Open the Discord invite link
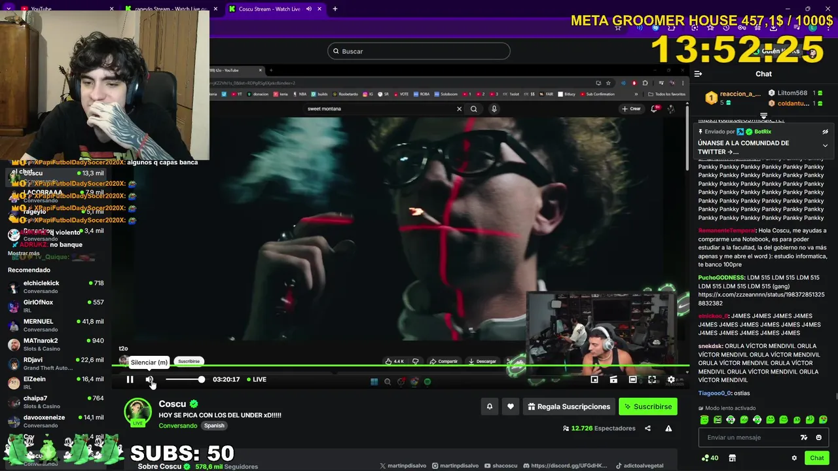This screenshot has height=471, width=838. coord(565,466)
